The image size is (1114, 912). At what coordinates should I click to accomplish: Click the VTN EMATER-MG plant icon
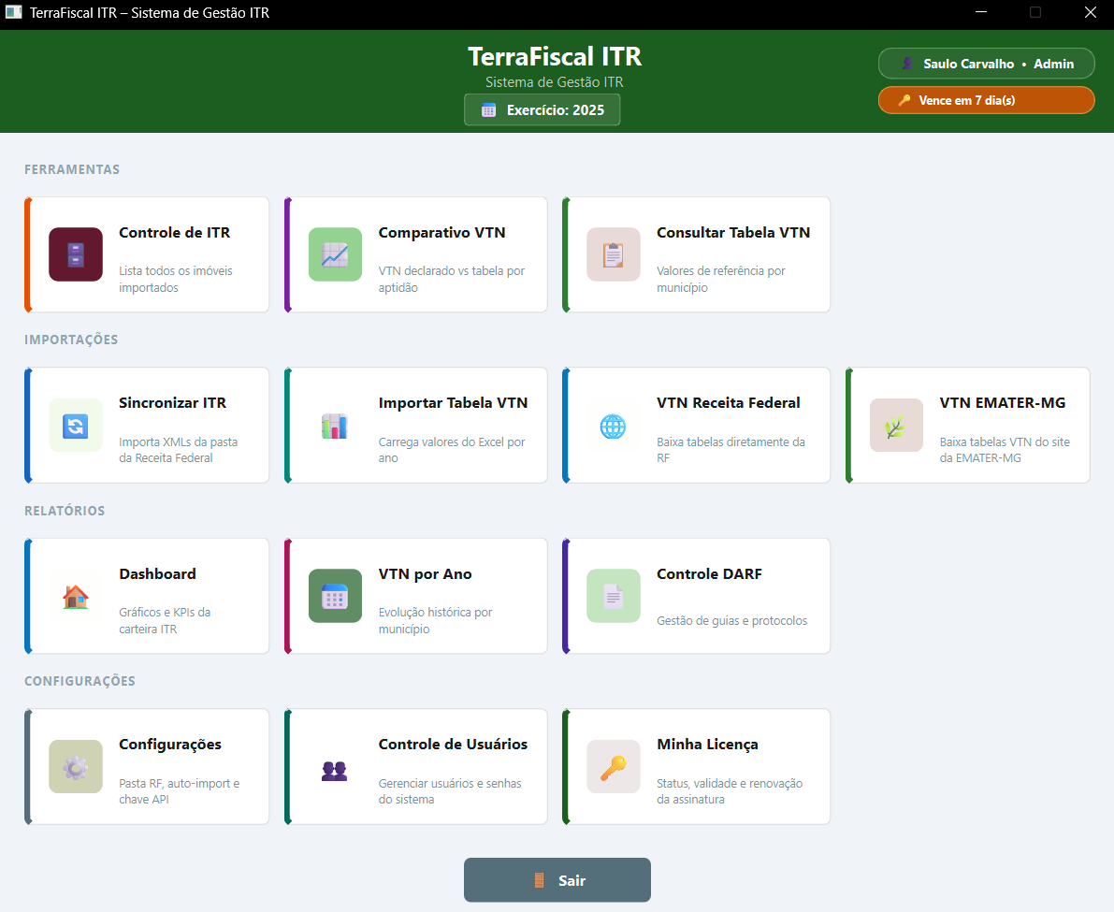click(x=896, y=426)
